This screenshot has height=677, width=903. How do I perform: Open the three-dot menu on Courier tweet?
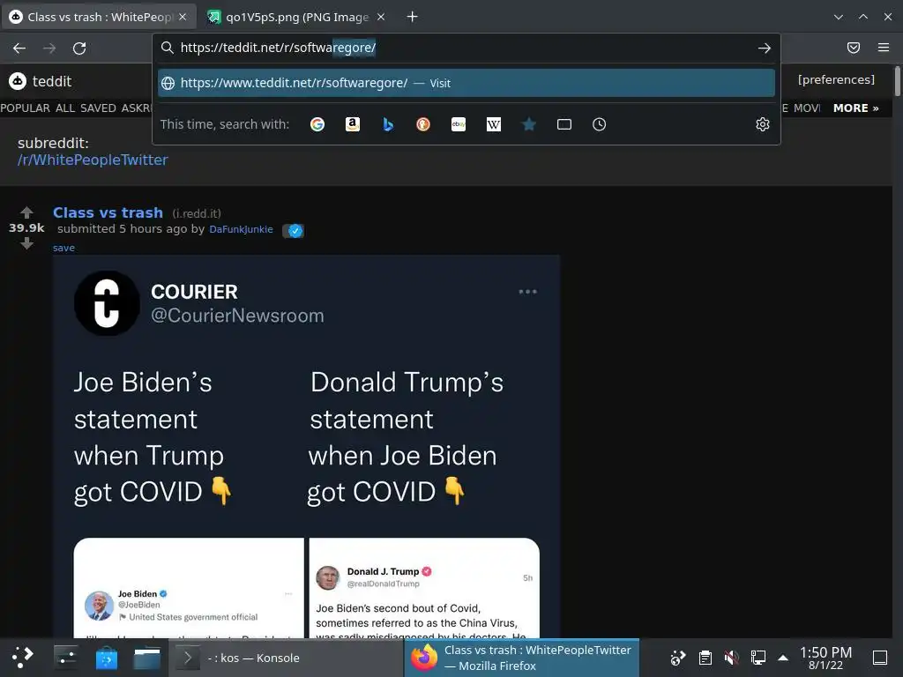point(527,292)
